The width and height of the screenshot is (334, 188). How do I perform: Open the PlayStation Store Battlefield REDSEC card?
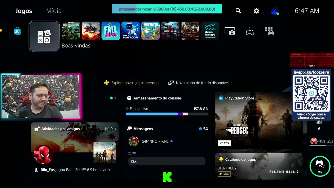pos(259,120)
